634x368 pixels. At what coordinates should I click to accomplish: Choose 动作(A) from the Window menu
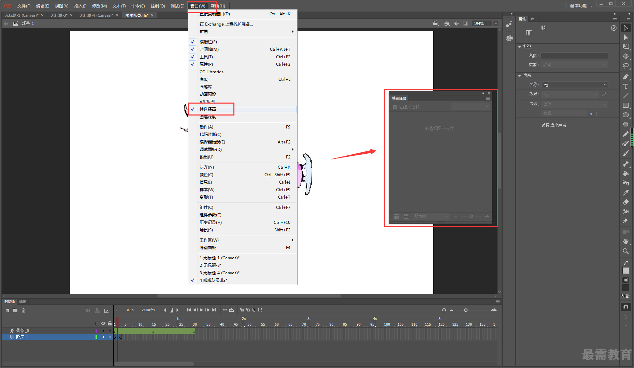(242, 127)
